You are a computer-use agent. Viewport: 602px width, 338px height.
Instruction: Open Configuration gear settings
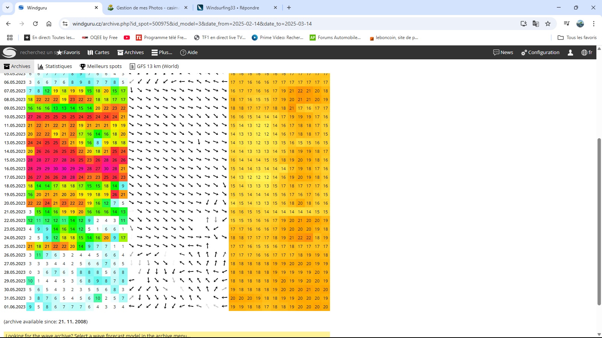[540, 53]
